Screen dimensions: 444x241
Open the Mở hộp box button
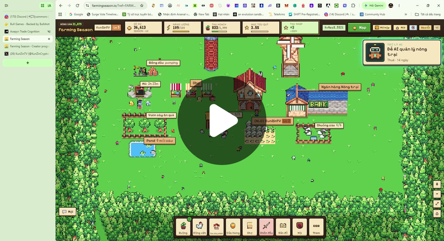pyautogui.click(x=382, y=28)
